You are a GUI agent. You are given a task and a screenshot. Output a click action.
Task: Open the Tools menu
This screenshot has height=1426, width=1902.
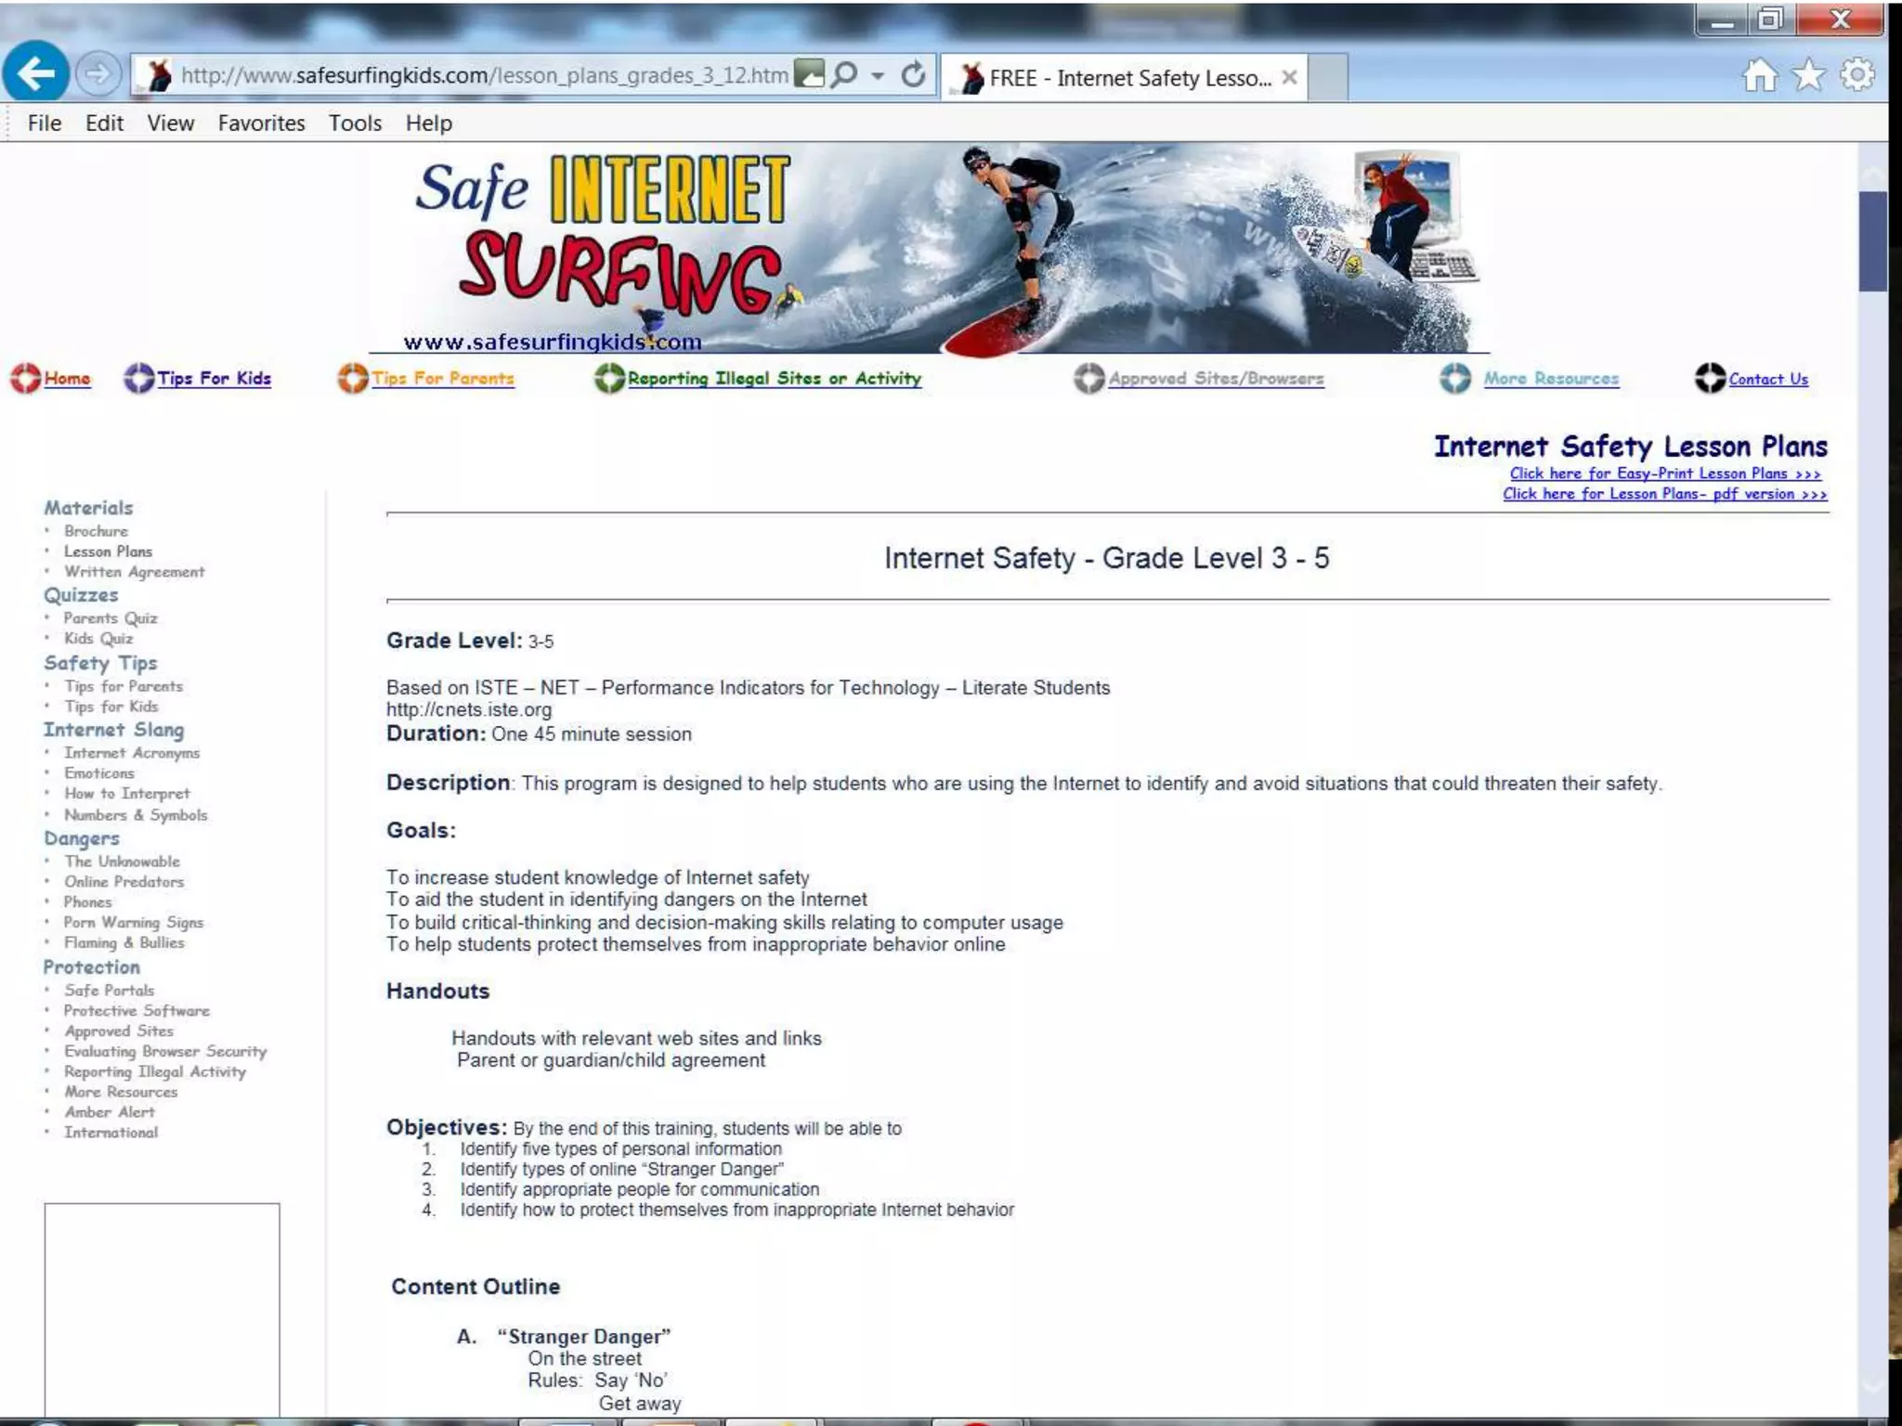[355, 123]
